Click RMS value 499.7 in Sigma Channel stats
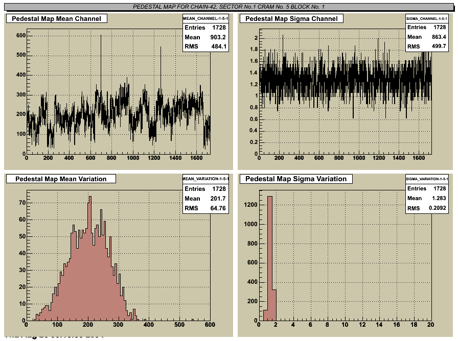 tap(439, 46)
